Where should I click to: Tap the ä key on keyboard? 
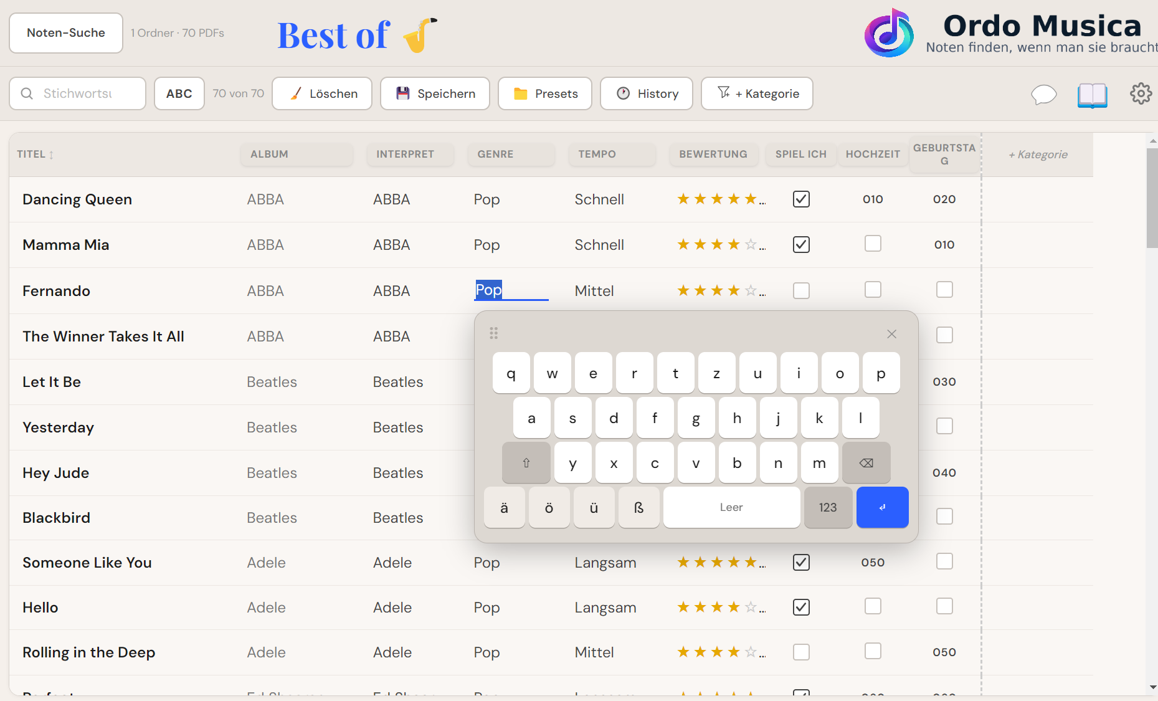pyautogui.click(x=505, y=507)
